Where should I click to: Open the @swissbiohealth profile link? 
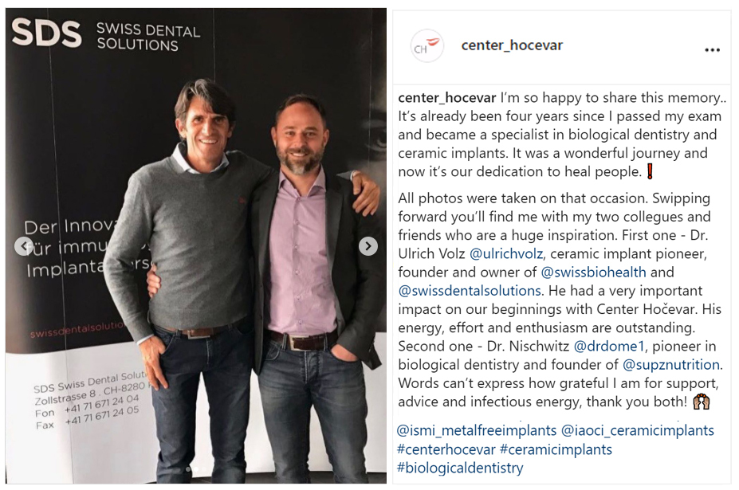click(593, 272)
